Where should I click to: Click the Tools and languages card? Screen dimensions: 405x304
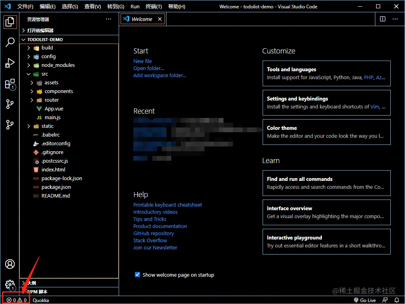(326, 73)
